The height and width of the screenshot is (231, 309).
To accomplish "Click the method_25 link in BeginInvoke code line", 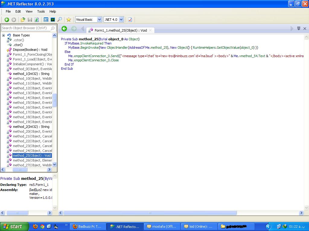I will [159, 48].
